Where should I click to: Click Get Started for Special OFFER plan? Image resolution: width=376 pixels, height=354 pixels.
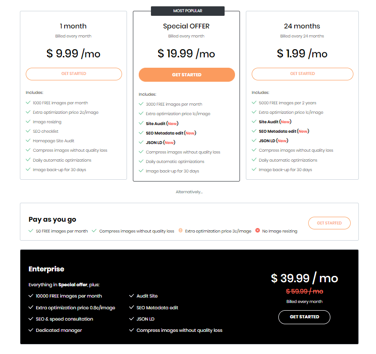(187, 75)
